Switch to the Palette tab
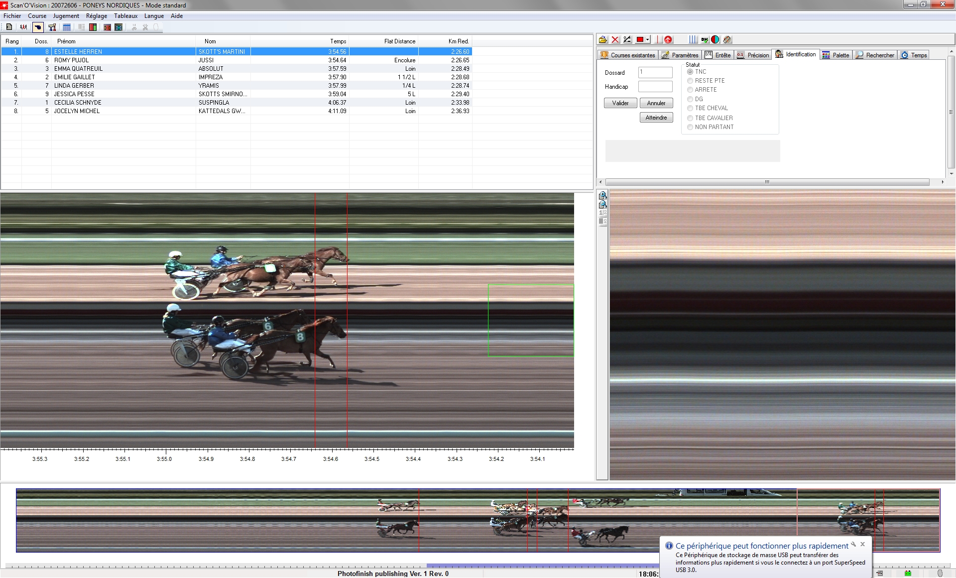 836,55
